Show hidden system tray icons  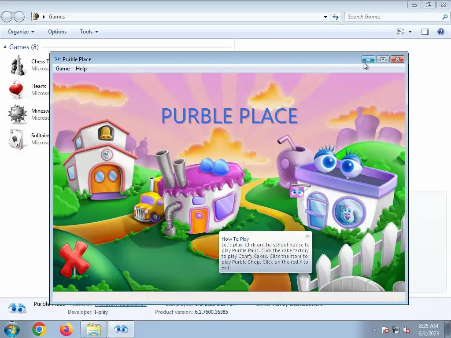click(374, 330)
